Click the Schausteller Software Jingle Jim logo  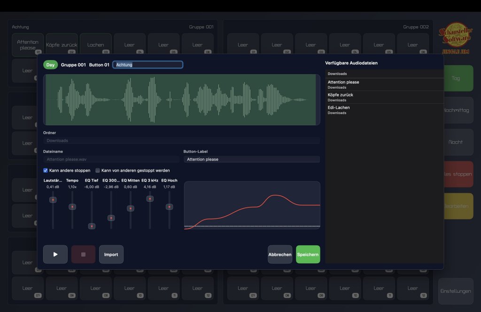click(456, 38)
